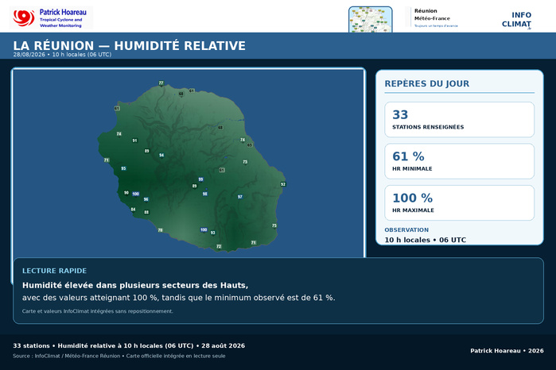This screenshot has height=370, width=556.
Task: Select the station marker showing 98
Action: pos(205,194)
